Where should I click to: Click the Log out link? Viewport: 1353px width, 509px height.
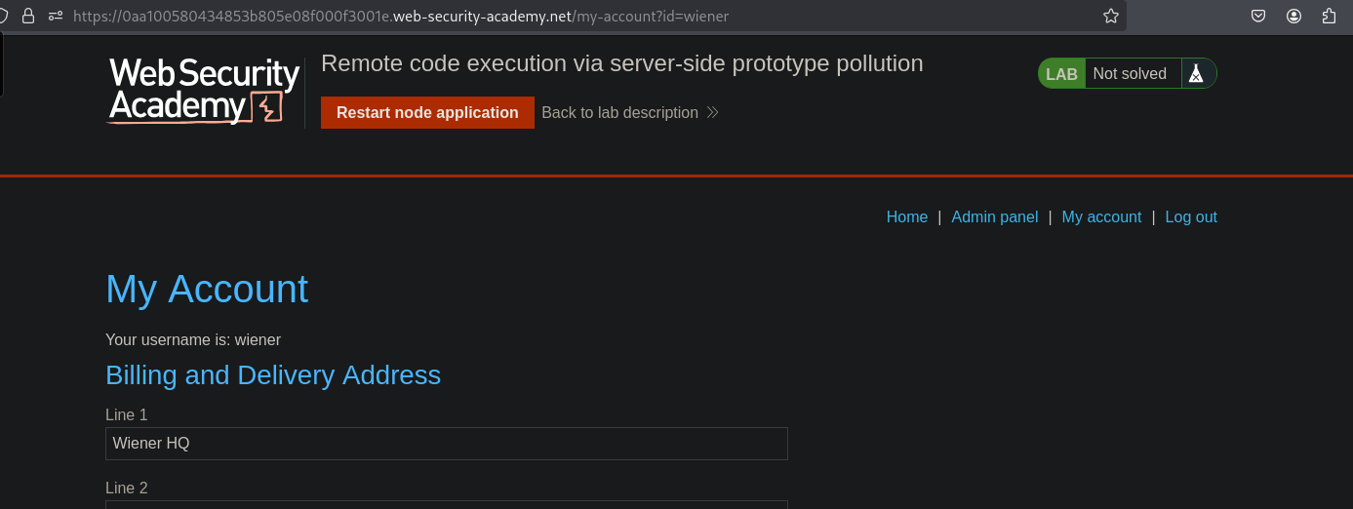coord(1191,217)
